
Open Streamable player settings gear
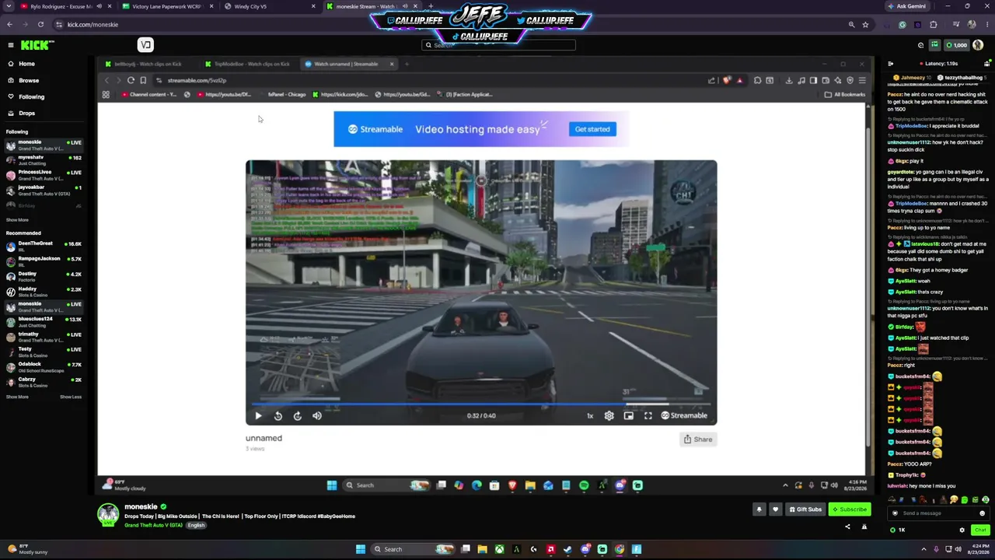pos(609,416)
